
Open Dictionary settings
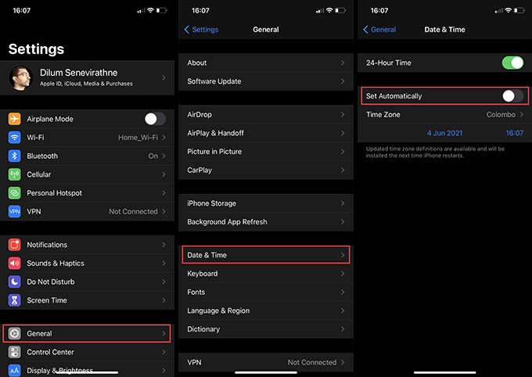tap(266, 329)
